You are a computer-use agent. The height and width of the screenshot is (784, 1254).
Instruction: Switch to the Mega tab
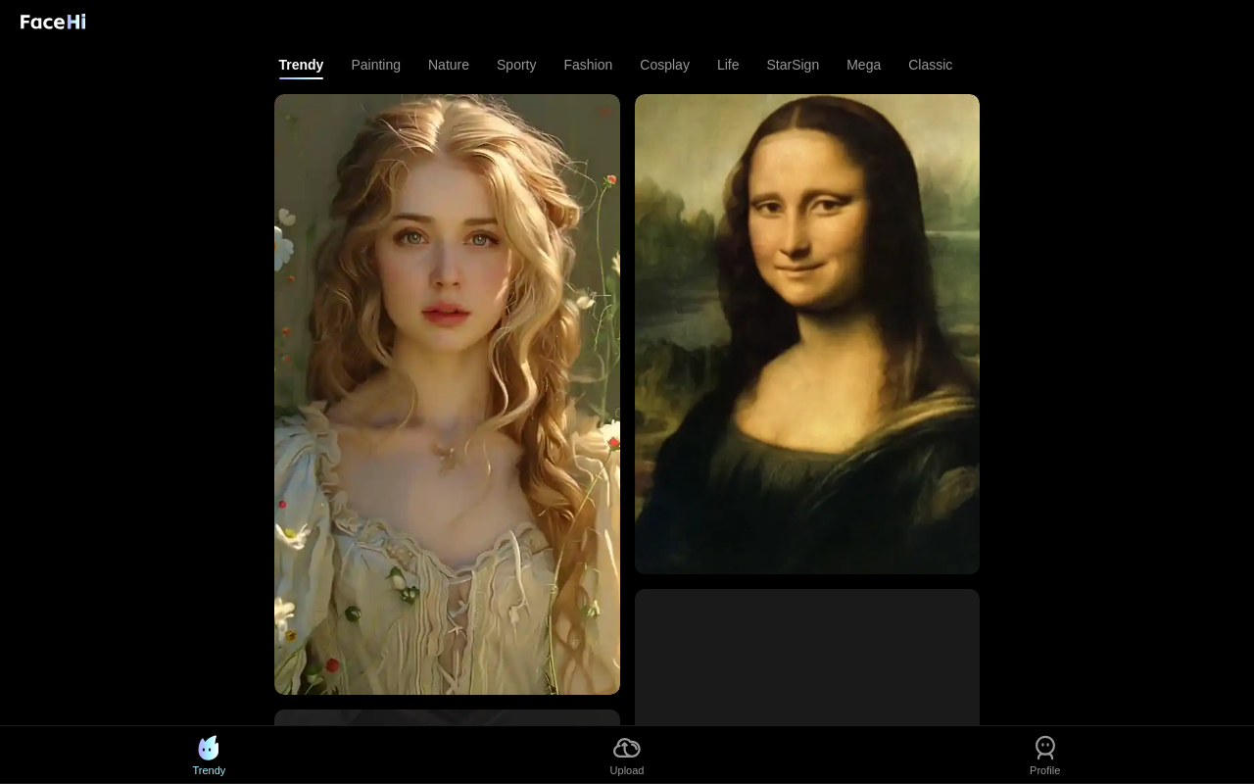[x=864, y=65]
